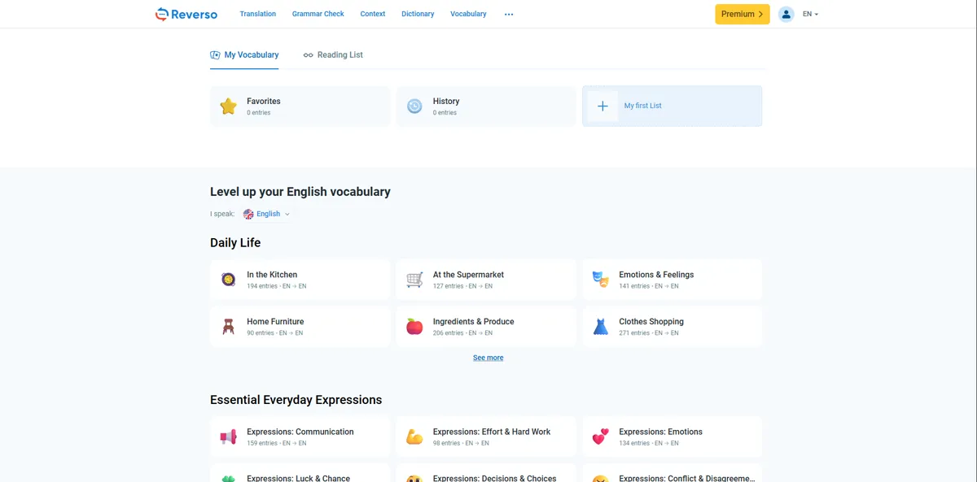Expand the EN interface language dropdown
The width and height of the screenshot is (977, 482).
click(x=810, y=14)
